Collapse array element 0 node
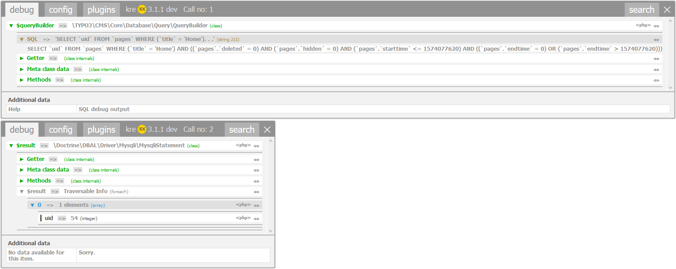Image resolution: width=676 pixels, height=269 pixels. coord(32,205)
